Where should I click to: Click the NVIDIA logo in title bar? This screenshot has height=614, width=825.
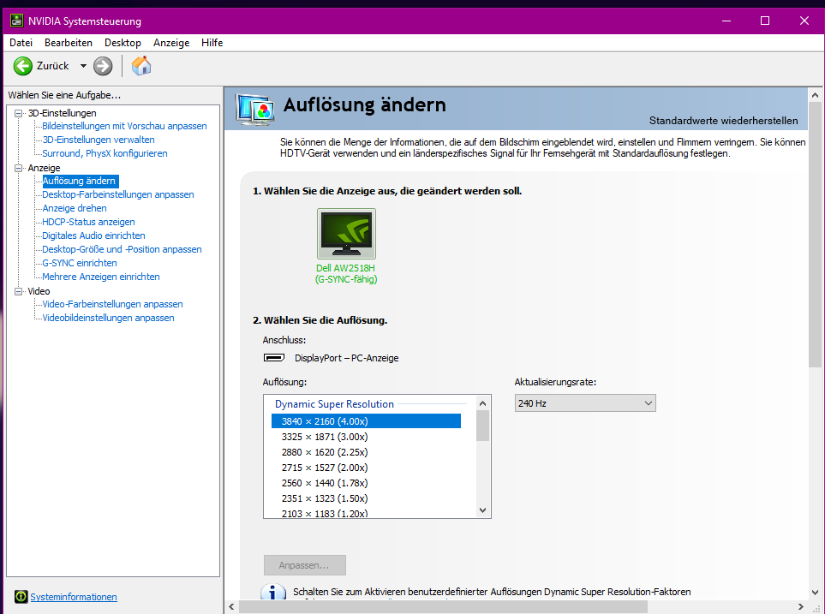(17, 21)
